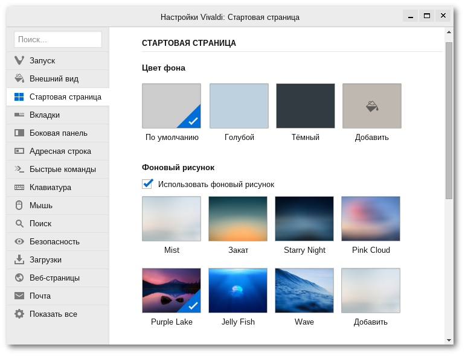The width and height of the screenshot is (465, 356).
Task: Maximize the Vivaldi settings window
Action: pyautogui.click(x=427, y=16)
